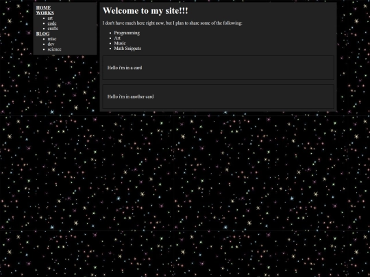Open the WORKS navigation link
The width and height of the screenshot is (370, 277).
click(45, 13)
